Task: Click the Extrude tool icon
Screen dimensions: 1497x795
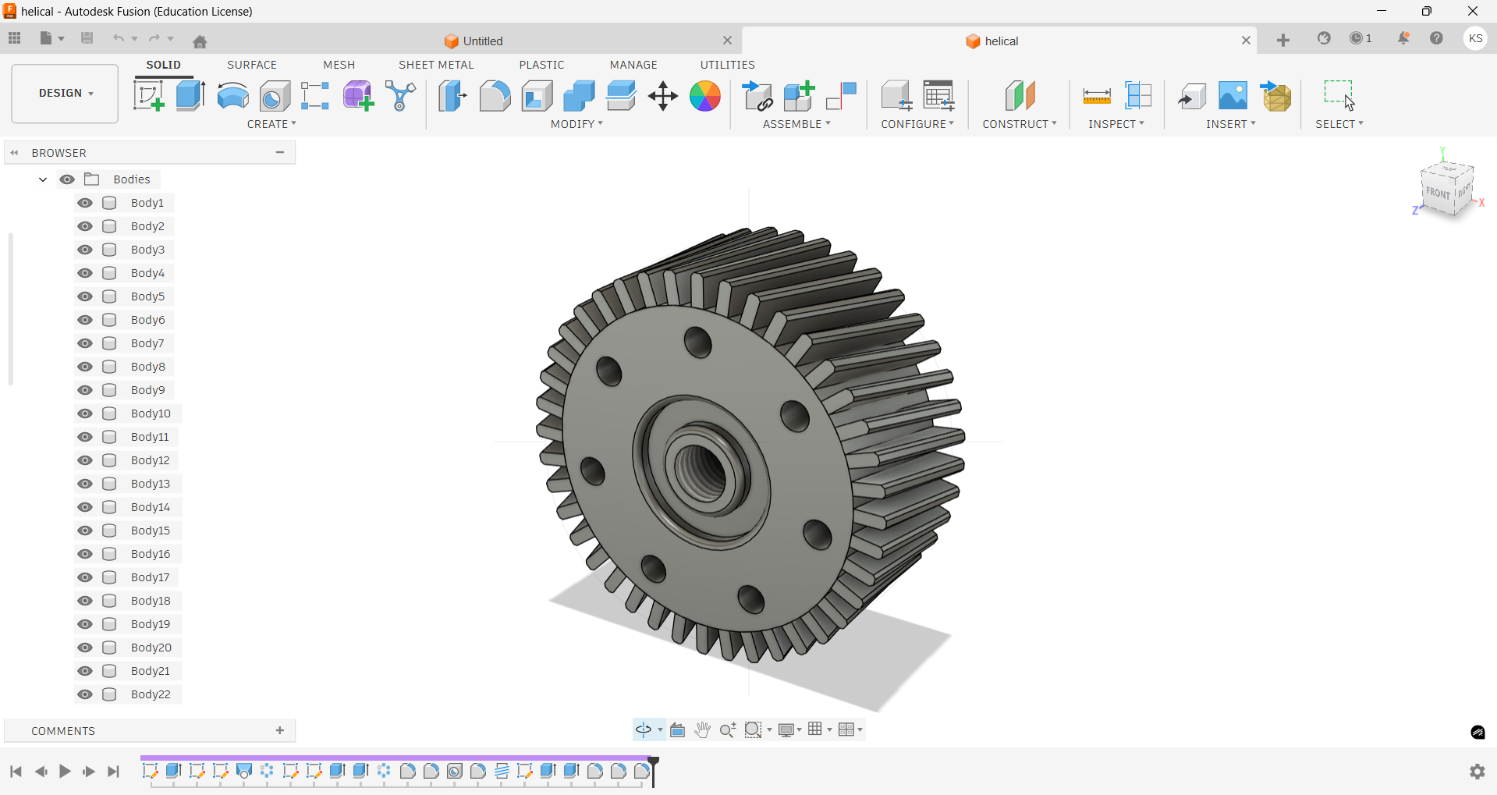Action: [x=190, y=96]
